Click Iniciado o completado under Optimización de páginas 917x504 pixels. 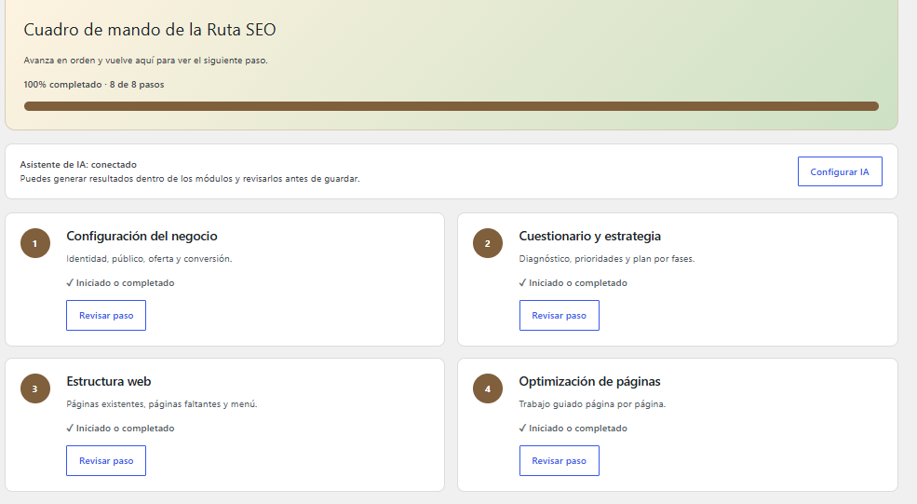tap(573, 428)
